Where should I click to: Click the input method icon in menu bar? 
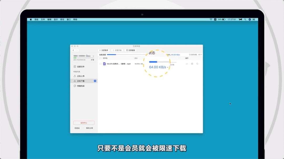[215, 19]
